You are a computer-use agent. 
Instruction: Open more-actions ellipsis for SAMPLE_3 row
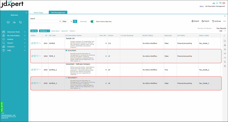click(x=40, y=83)
